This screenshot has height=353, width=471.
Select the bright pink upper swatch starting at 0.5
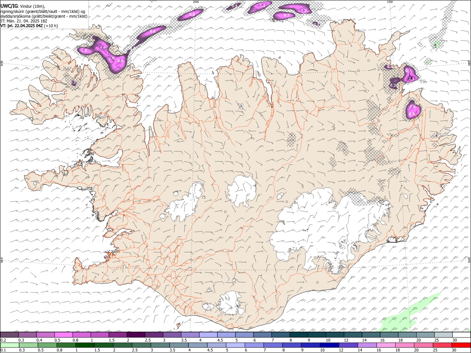[x=63, y=335]
